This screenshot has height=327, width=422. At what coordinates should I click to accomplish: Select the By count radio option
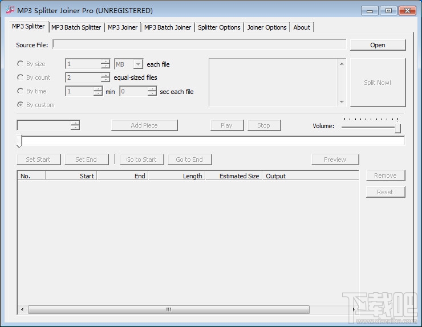34,77
